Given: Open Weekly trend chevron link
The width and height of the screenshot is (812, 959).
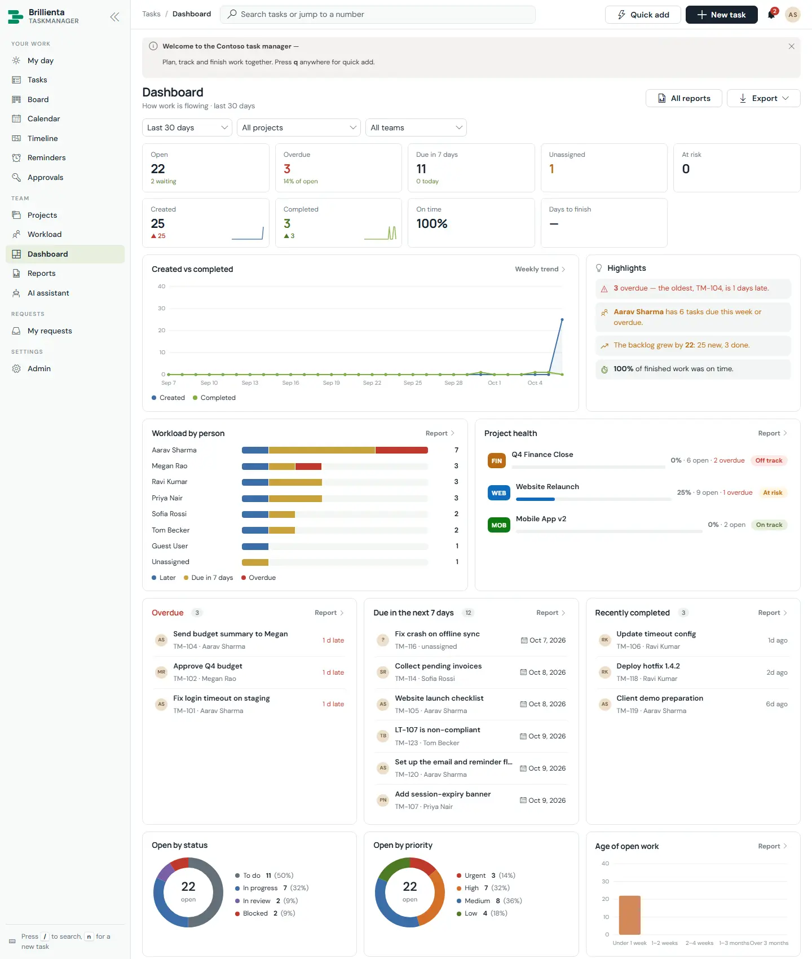Looking at the screenshot, I should click(x=540, y=269).
